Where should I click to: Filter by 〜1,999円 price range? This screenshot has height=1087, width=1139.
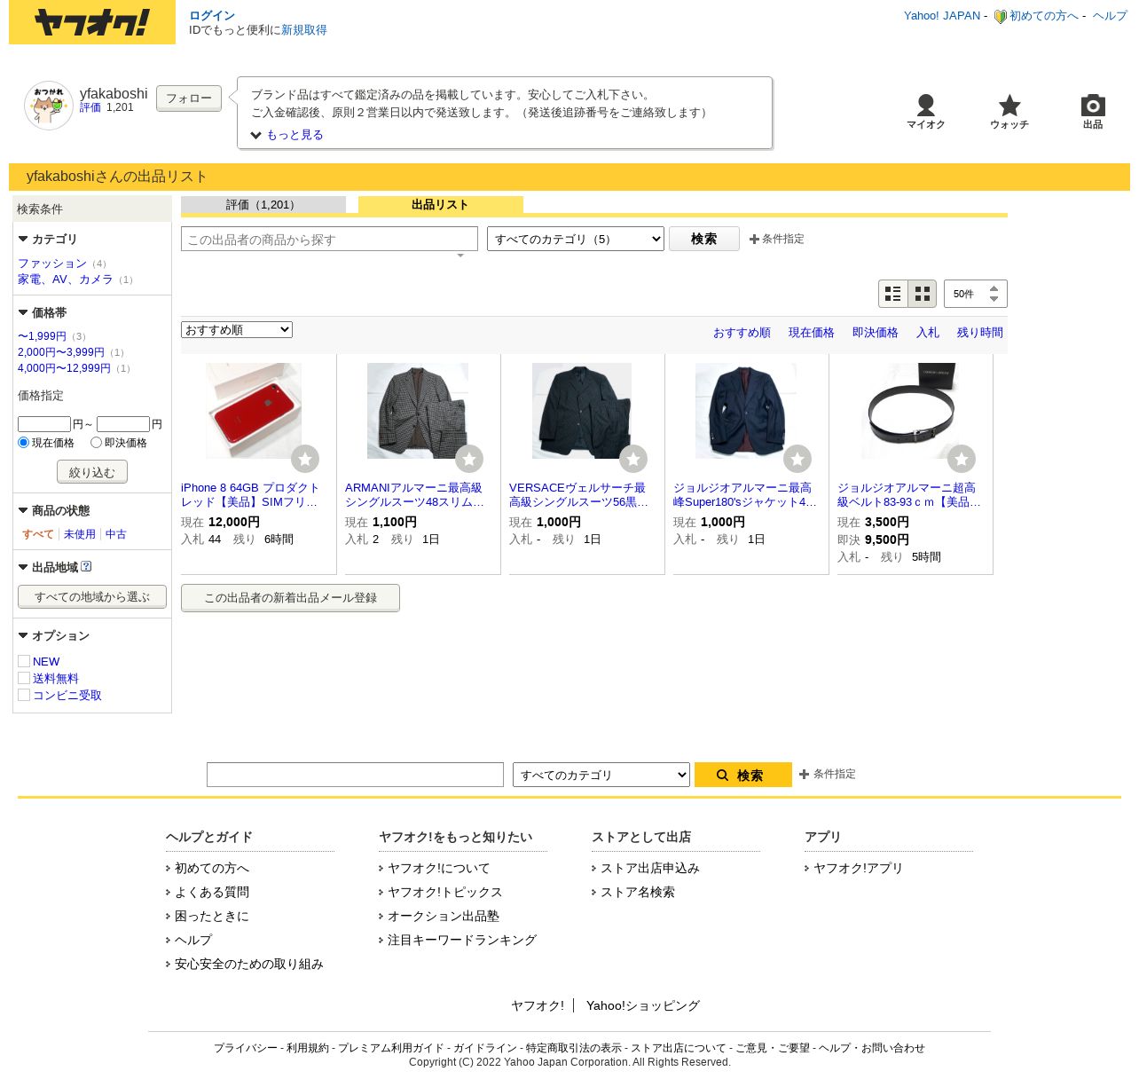42,336
